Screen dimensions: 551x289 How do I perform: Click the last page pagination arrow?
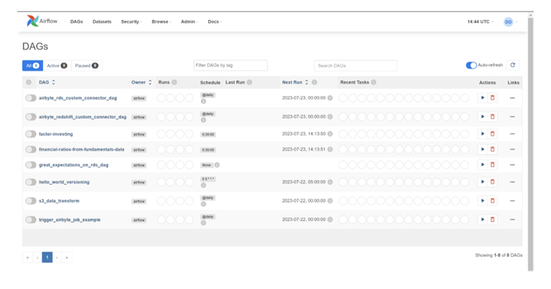coord(67,258)
